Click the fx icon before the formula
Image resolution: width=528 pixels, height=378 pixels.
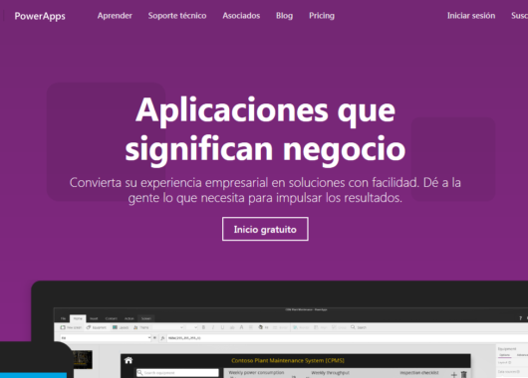pos(162,337)
